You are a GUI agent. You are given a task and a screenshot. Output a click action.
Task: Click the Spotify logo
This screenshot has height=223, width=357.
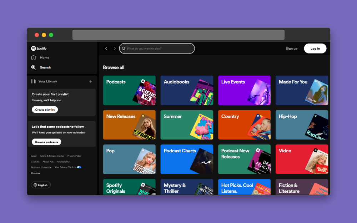pos(39,48)
